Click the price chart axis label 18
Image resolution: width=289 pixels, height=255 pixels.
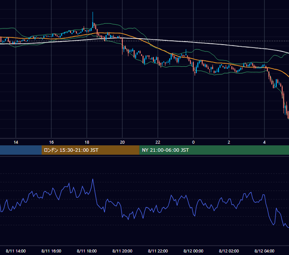click(87, 142)
